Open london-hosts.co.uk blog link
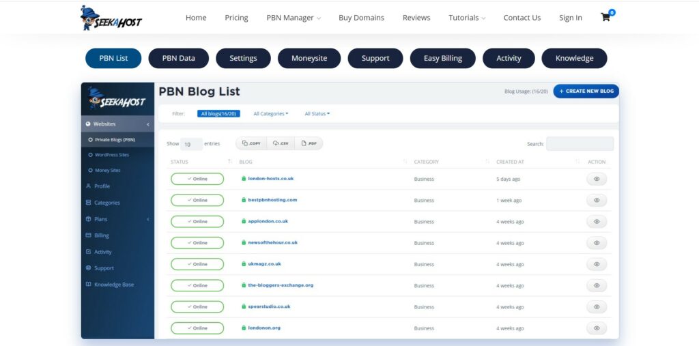The width and height of the screenshot is (699, 346). (x=270, y=179)
